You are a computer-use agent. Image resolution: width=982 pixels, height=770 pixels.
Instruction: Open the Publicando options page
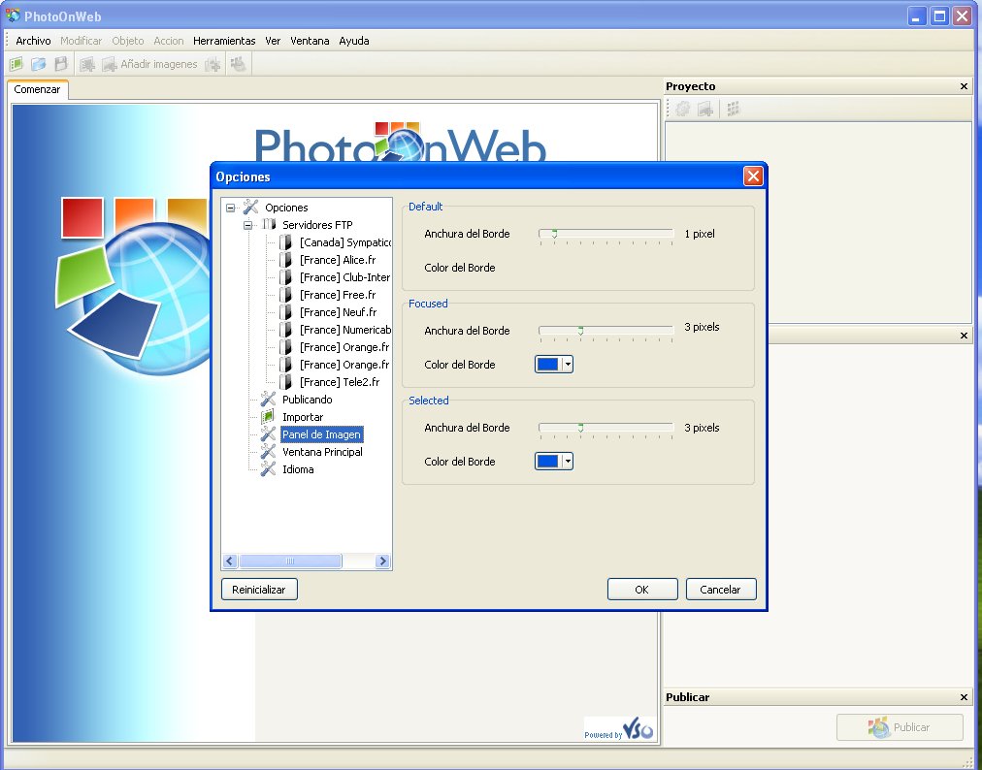pos(307,400)
